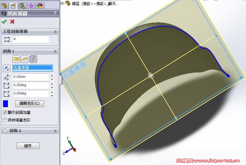Click the offset distance icon
The image size is (246, 165).
(6, 77)
